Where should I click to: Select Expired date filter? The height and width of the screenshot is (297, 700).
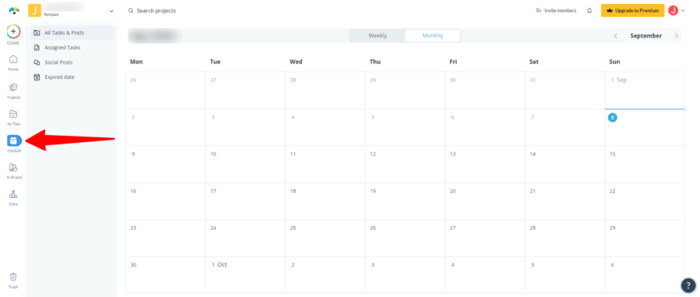pos(72,77)
